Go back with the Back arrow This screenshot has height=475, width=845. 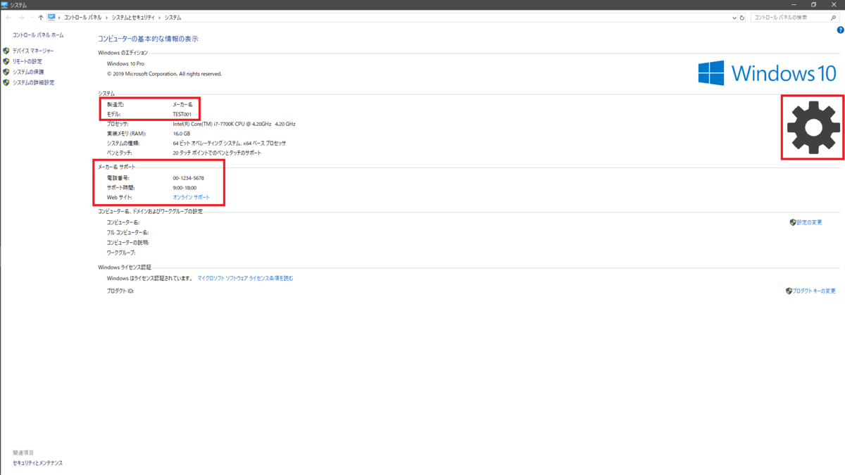coord(8,18)
